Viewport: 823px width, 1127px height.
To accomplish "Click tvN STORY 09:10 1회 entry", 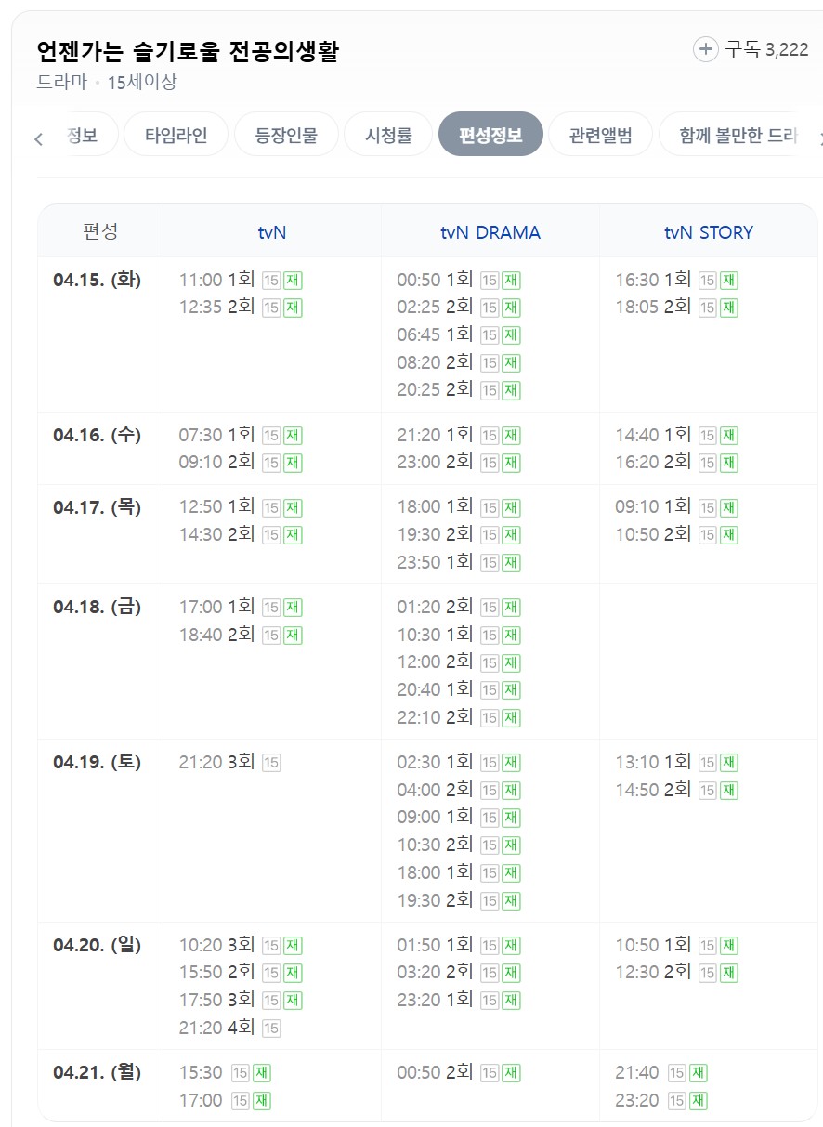I will point(677,506).
